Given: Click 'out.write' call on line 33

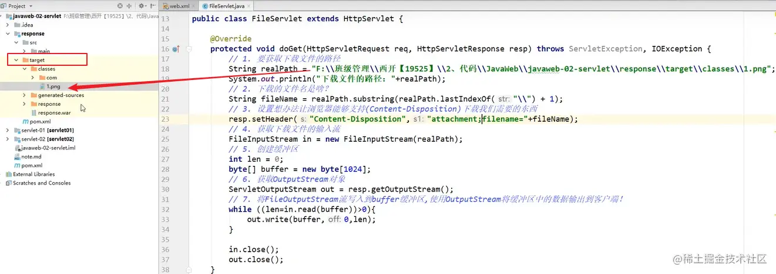Looking at the screenshot, I should (268, 219).
